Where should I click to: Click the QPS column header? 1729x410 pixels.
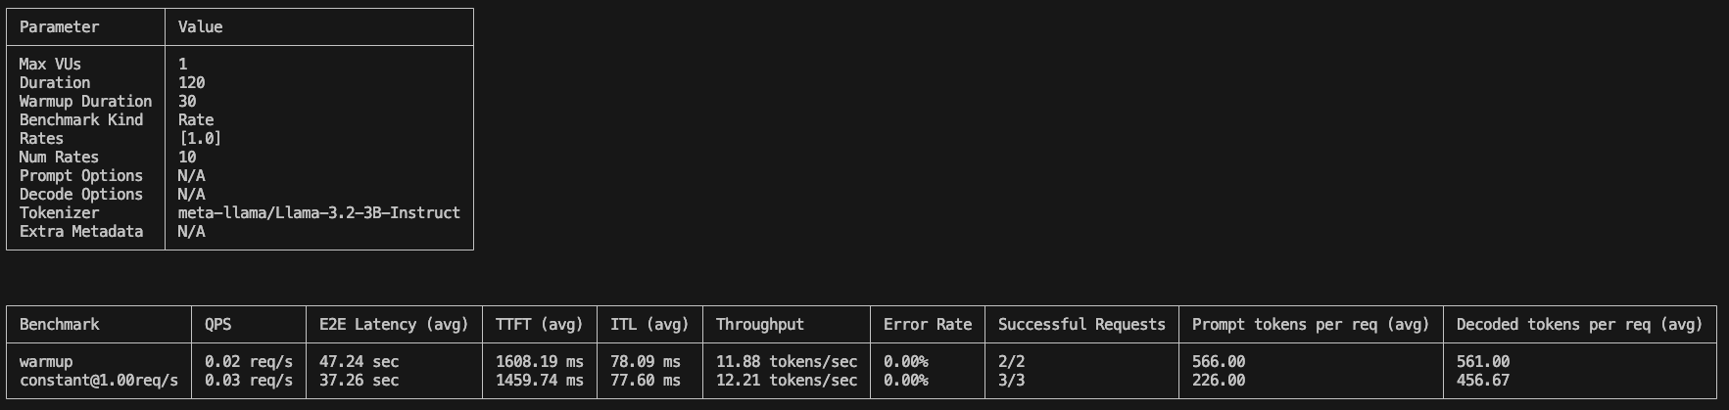(217, 325)
